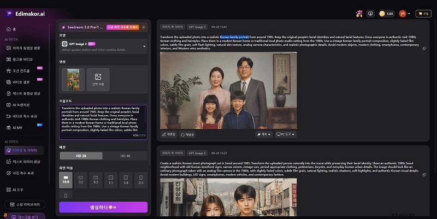Viewport: 437px width, 219px height.
Task: Copy the Seoul street photograph prompt
Action: pyautogui.click(x=424, y=175)
